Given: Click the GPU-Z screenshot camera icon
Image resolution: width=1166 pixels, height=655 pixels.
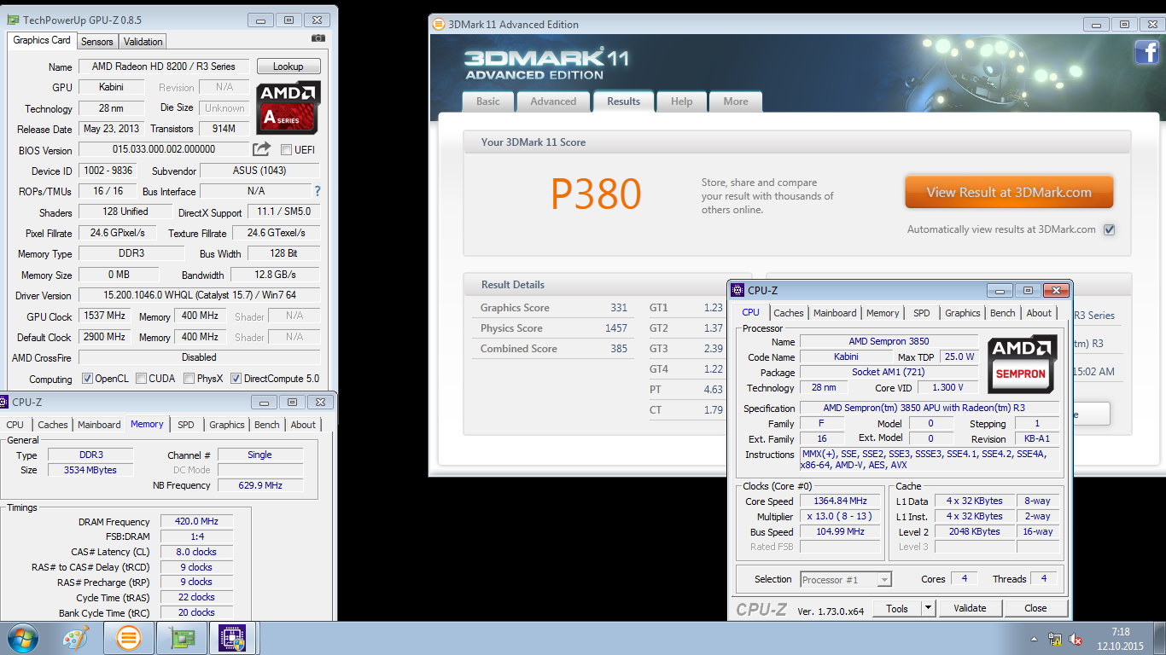Looking at the screenshot, I should tap(318, 38).
